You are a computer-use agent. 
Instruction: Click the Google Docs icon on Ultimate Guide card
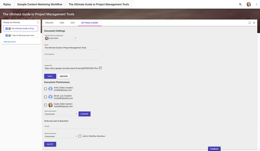[x=7, y=28]
